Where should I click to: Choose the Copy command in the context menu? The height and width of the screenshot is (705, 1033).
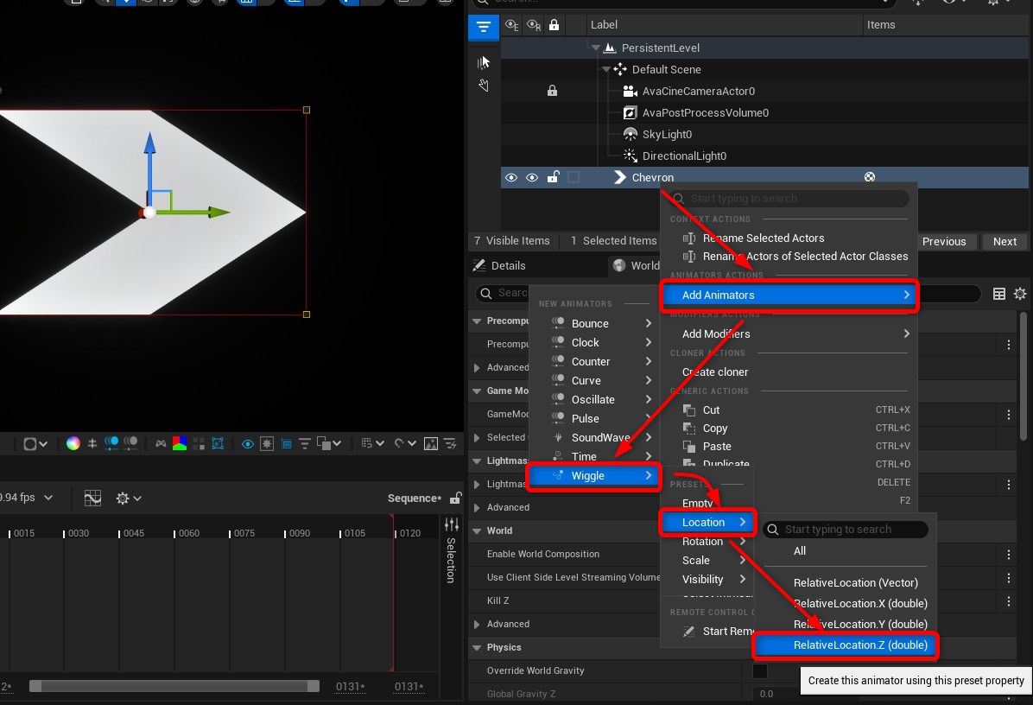[x=714, y=428]
